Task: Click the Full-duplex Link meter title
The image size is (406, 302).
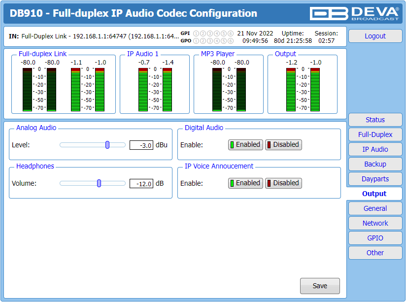Action: [x=43, y=54]
